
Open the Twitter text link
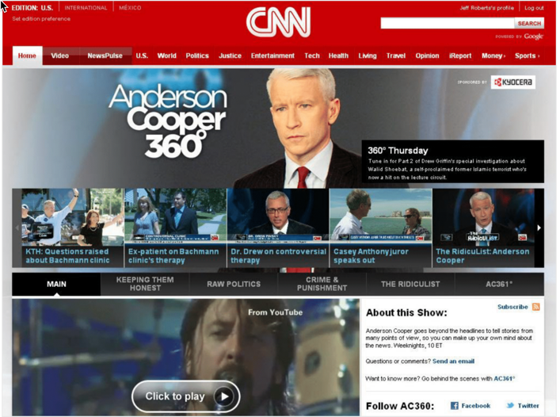528,406
